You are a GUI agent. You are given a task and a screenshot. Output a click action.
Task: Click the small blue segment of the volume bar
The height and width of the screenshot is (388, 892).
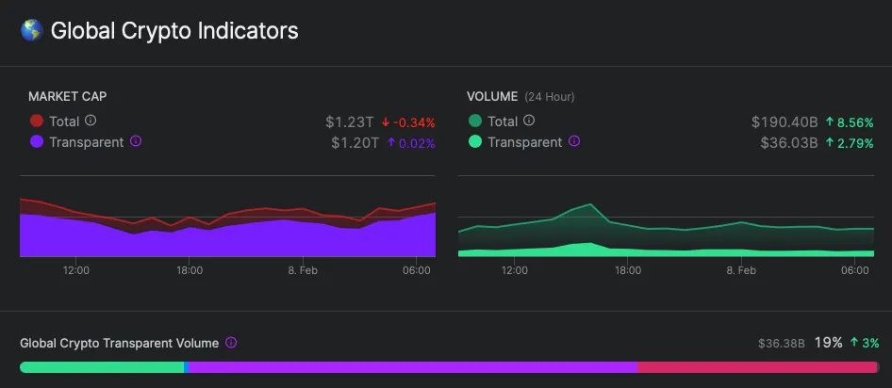click(186, 367)
